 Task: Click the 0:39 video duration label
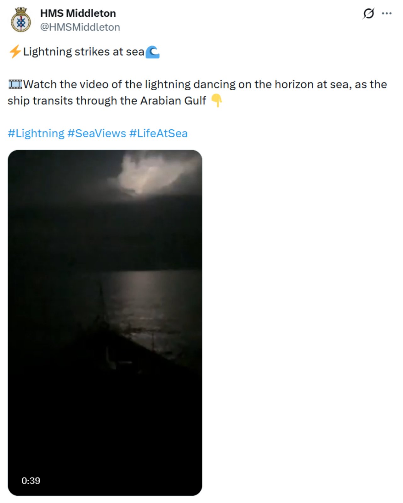tap(31, 481)
